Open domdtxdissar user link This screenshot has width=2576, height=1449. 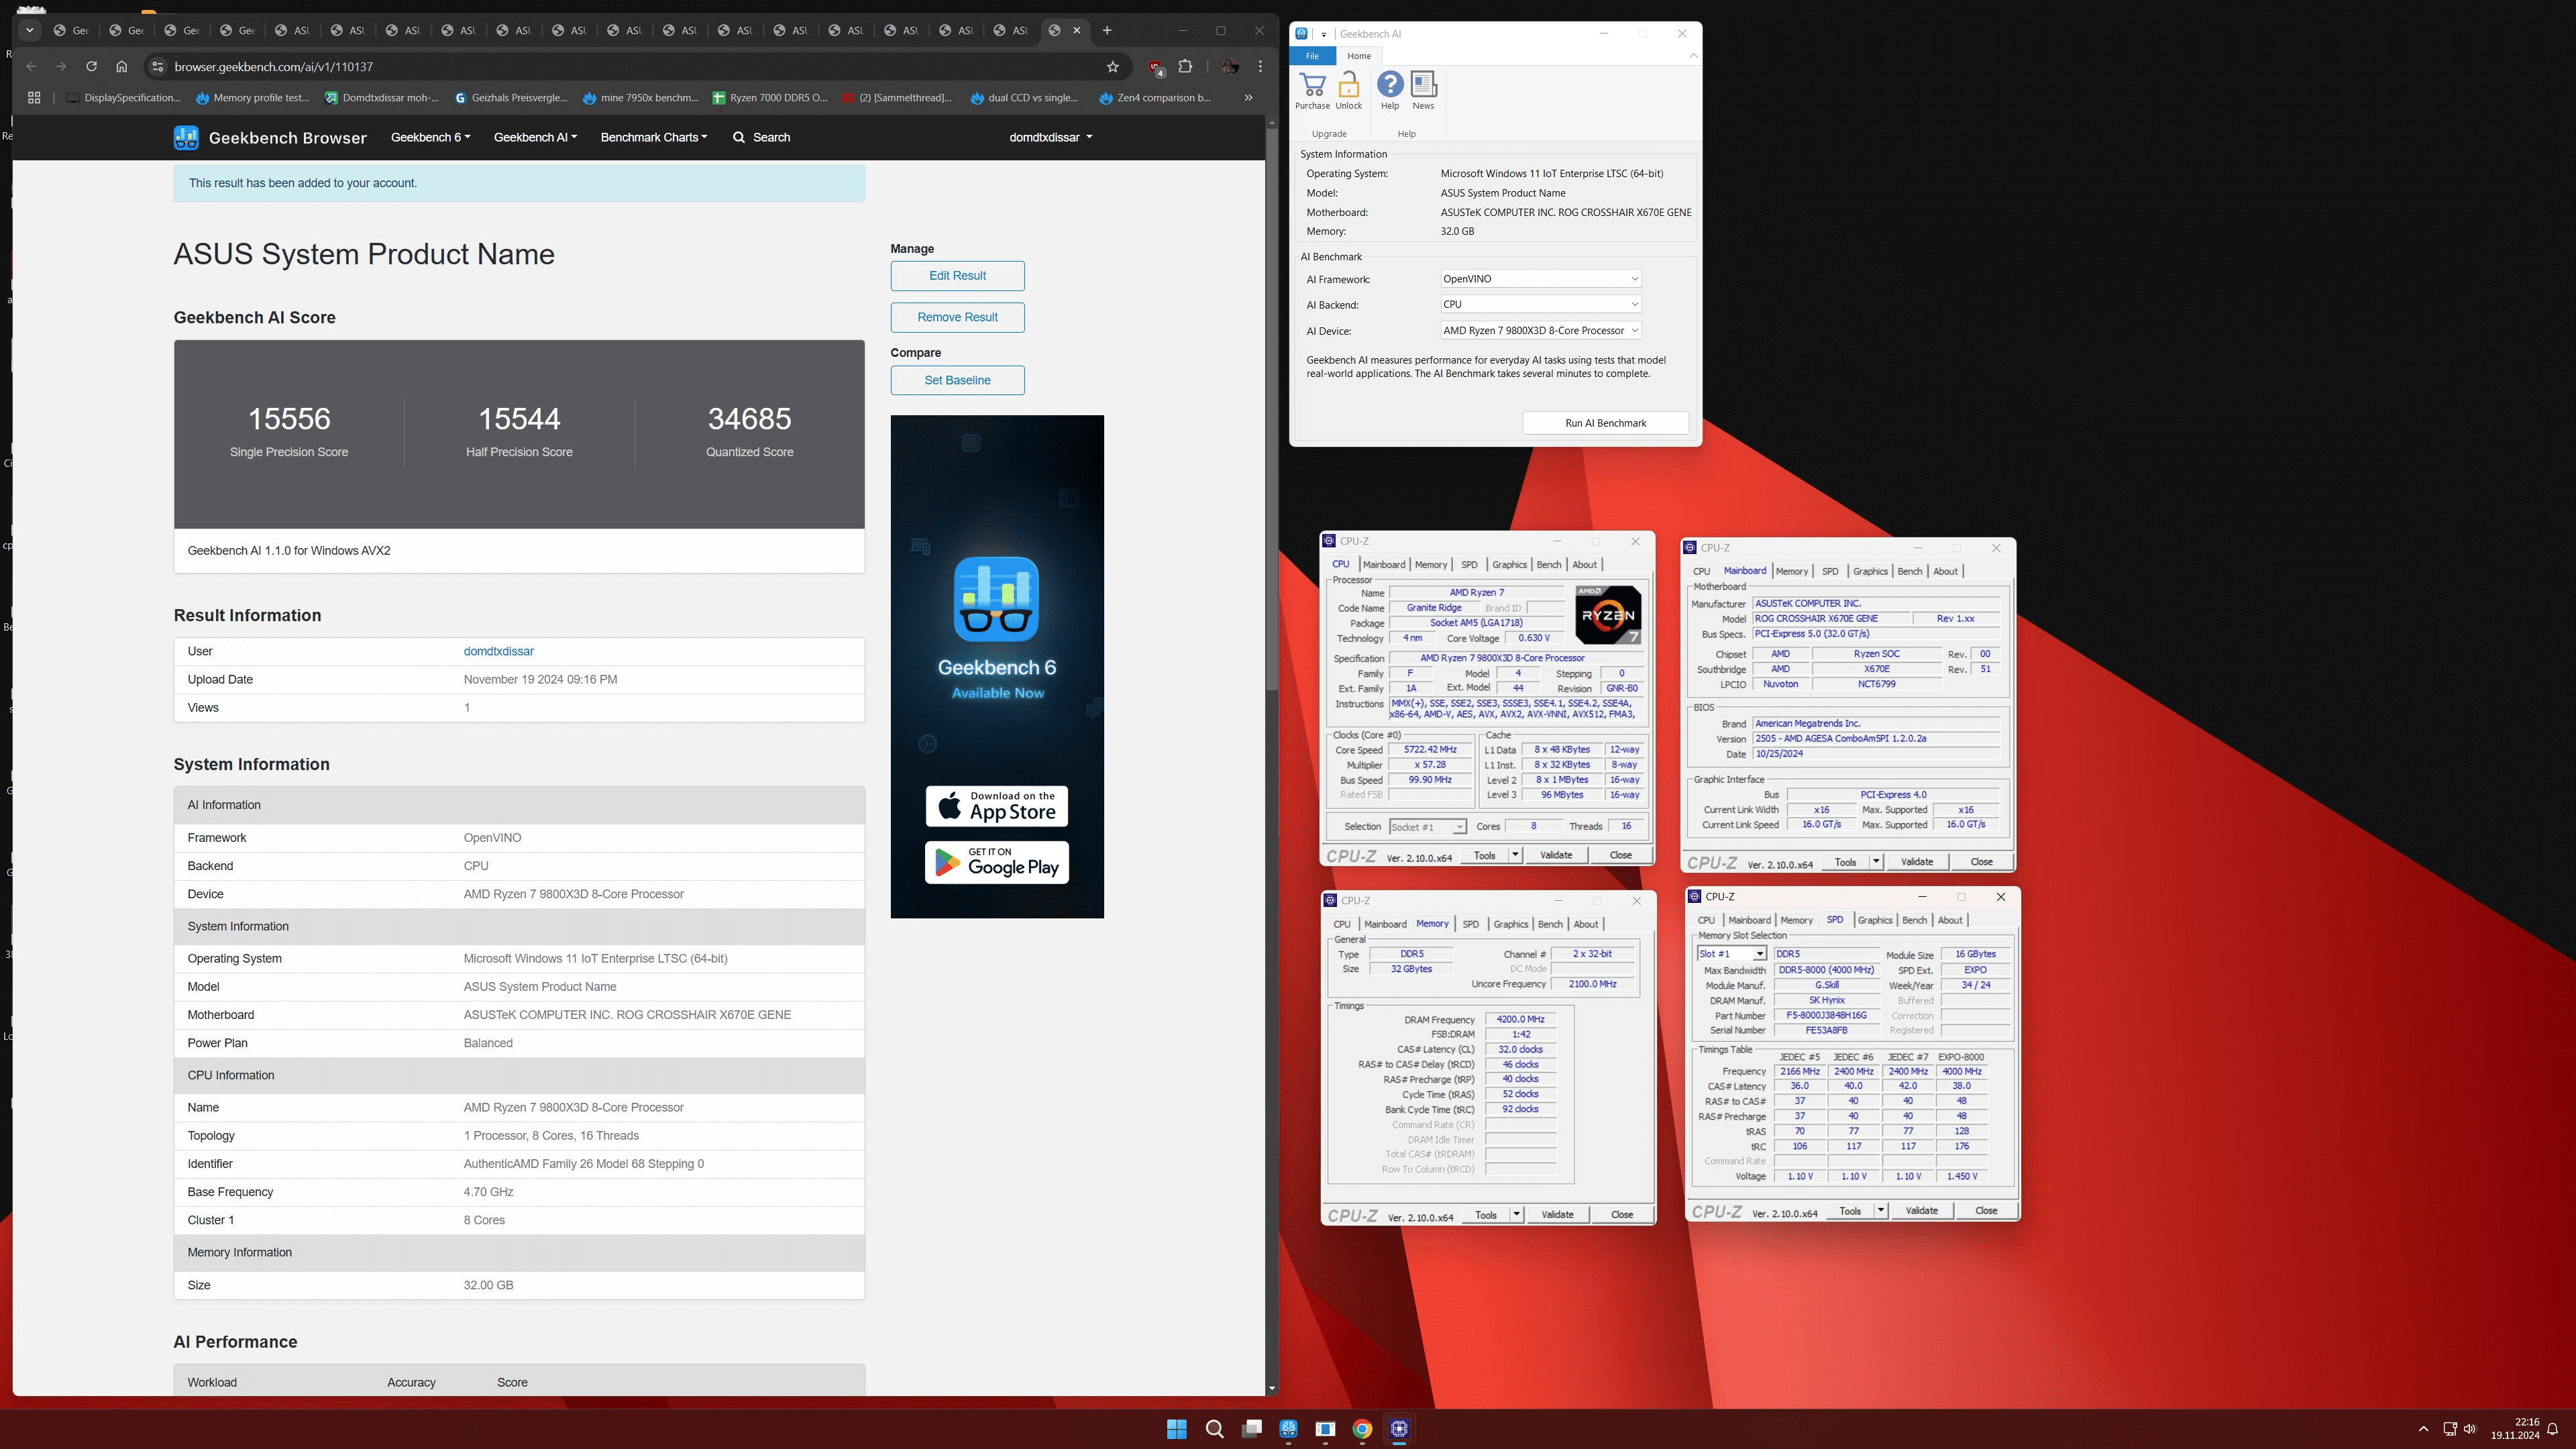(x=498, y=651)
